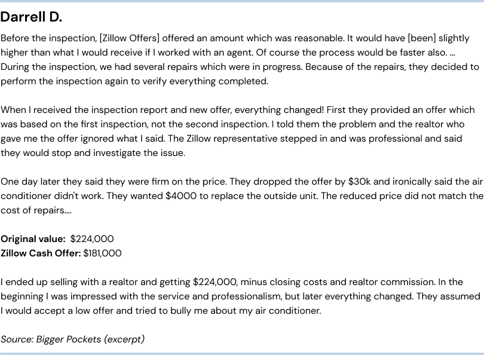Click the "Original value:" bold label

33,239
